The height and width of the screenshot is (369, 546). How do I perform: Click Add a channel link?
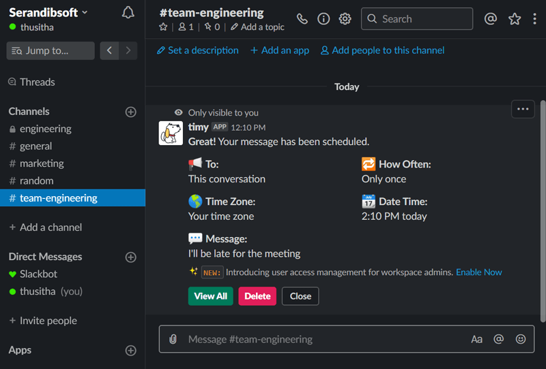[x=46, y=227]
